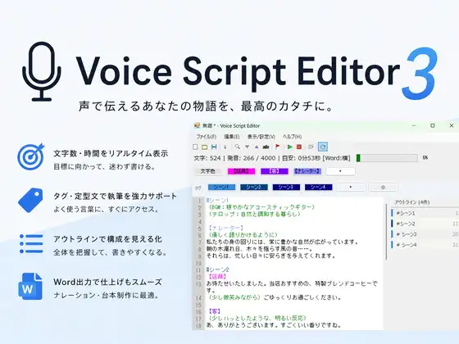This screenshot has height=344, width=459.
Task: Jump to next match with down triangle
Action: [247, 147]
